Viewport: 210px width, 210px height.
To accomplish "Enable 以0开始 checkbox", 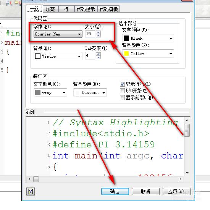I will point(122,90).
